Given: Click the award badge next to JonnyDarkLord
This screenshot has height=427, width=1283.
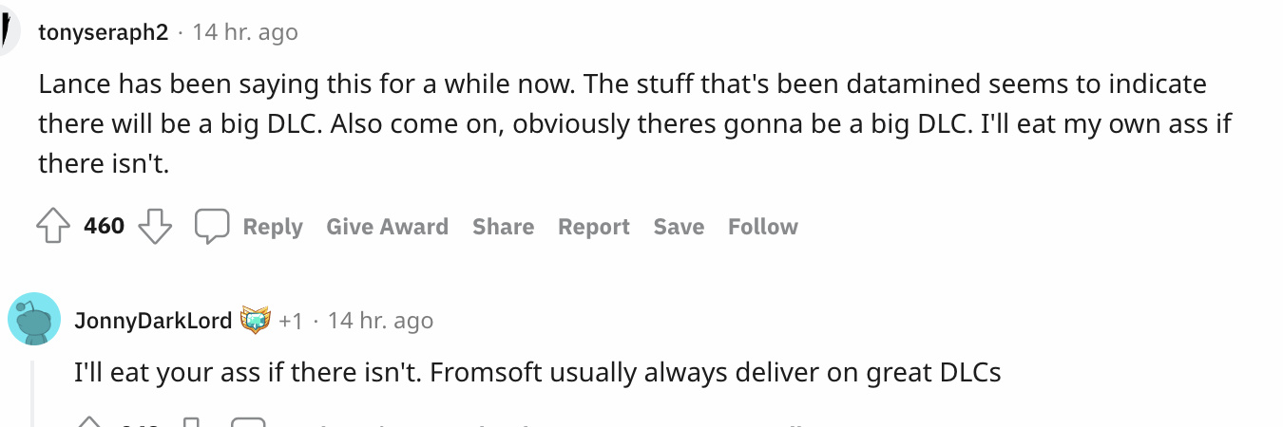Looking at the screenshot, I should pyautogui.click(x=255, y=321).
